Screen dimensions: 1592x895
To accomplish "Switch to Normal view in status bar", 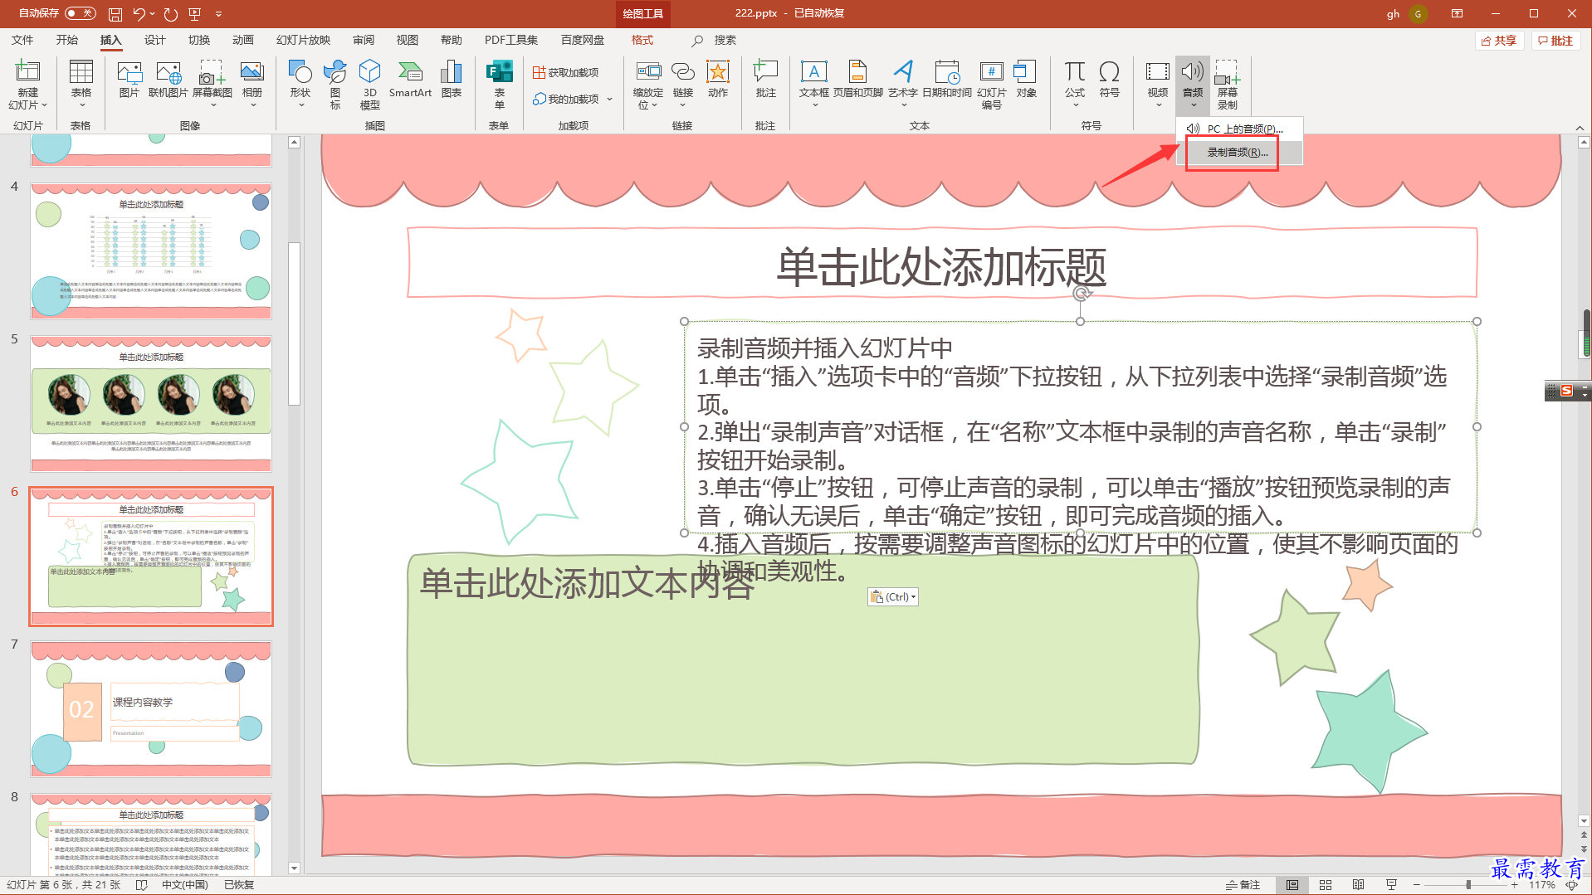I will point(1292,885).
